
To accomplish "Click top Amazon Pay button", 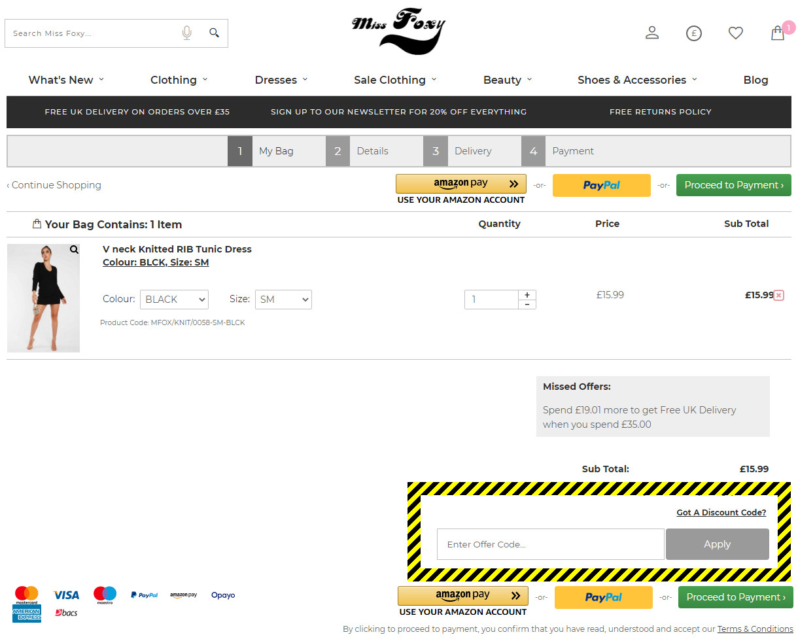I will (x=461, y=184).
